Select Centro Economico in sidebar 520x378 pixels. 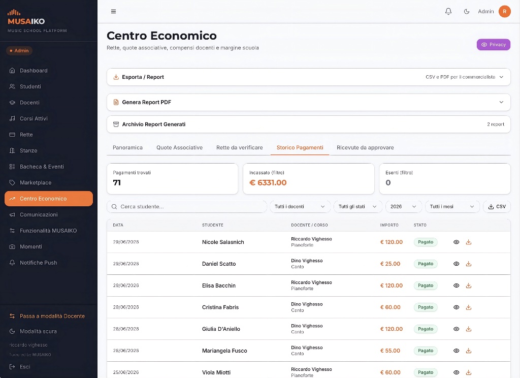pos(49,199)
